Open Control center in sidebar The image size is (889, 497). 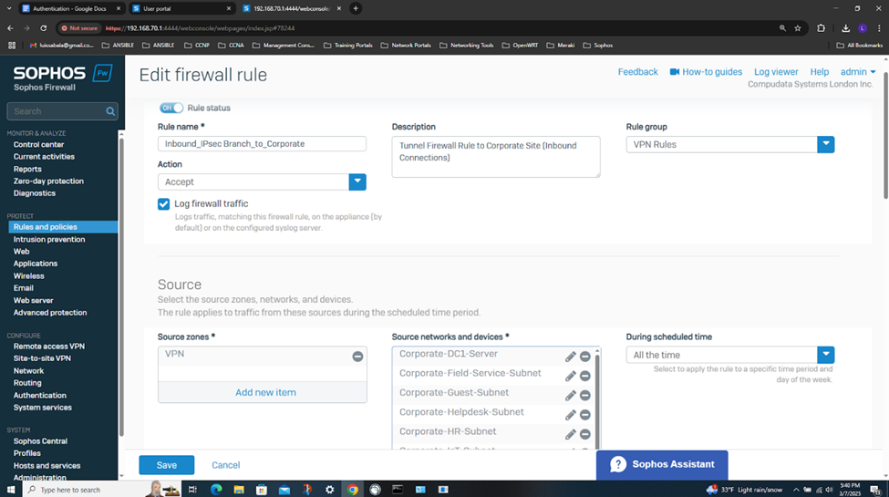tap(38, 145)
